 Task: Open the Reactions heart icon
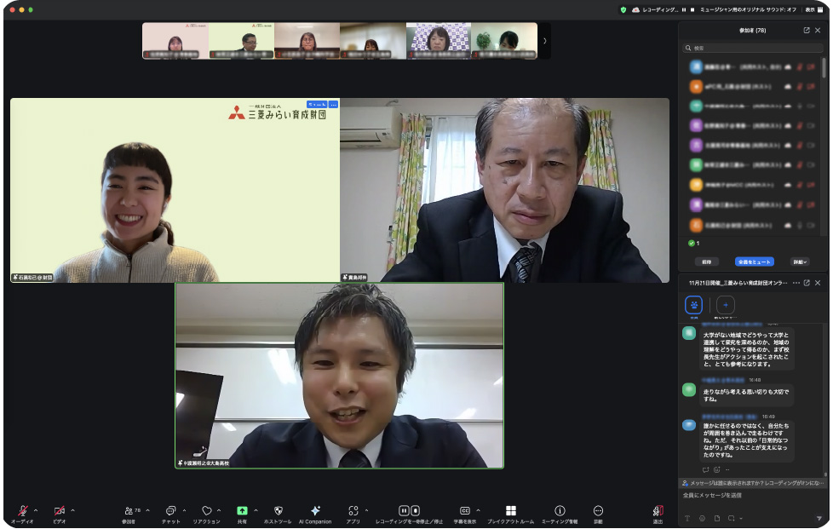click(206, 511)
